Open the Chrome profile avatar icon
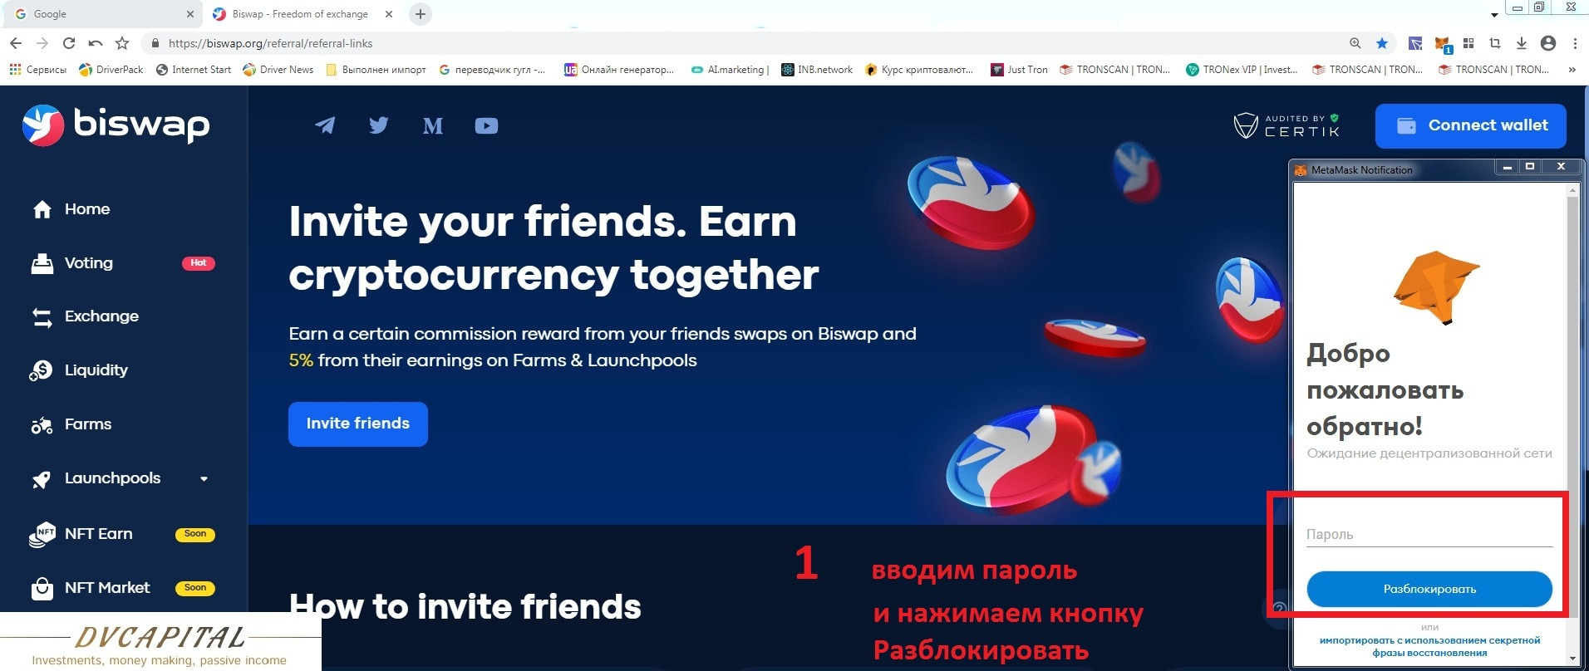Screen dimensions: 1589x671 click(1547, 43)
